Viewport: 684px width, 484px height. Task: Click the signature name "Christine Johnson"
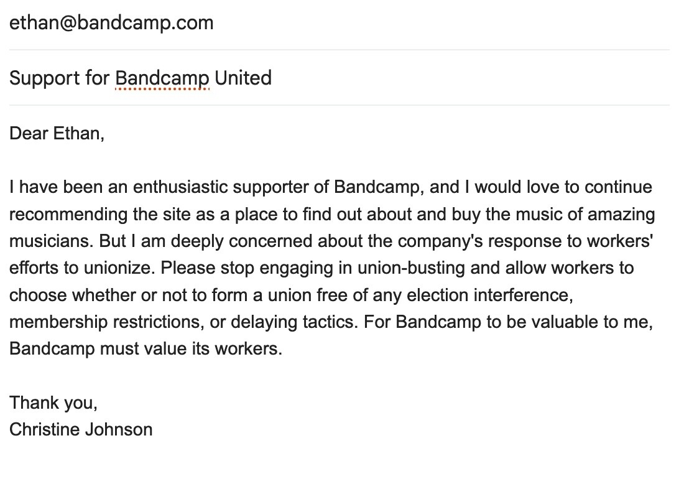81,429
